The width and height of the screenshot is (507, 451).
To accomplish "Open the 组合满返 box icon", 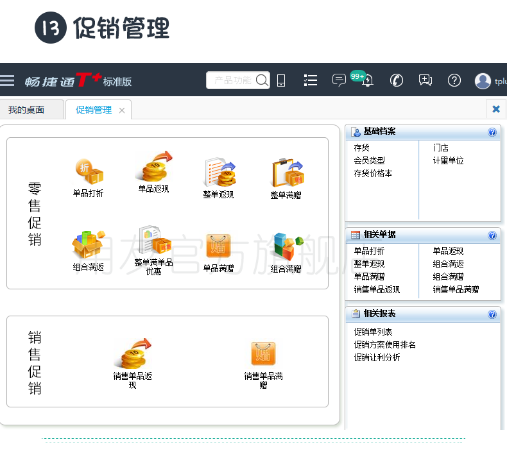I will tap(89, 244).
